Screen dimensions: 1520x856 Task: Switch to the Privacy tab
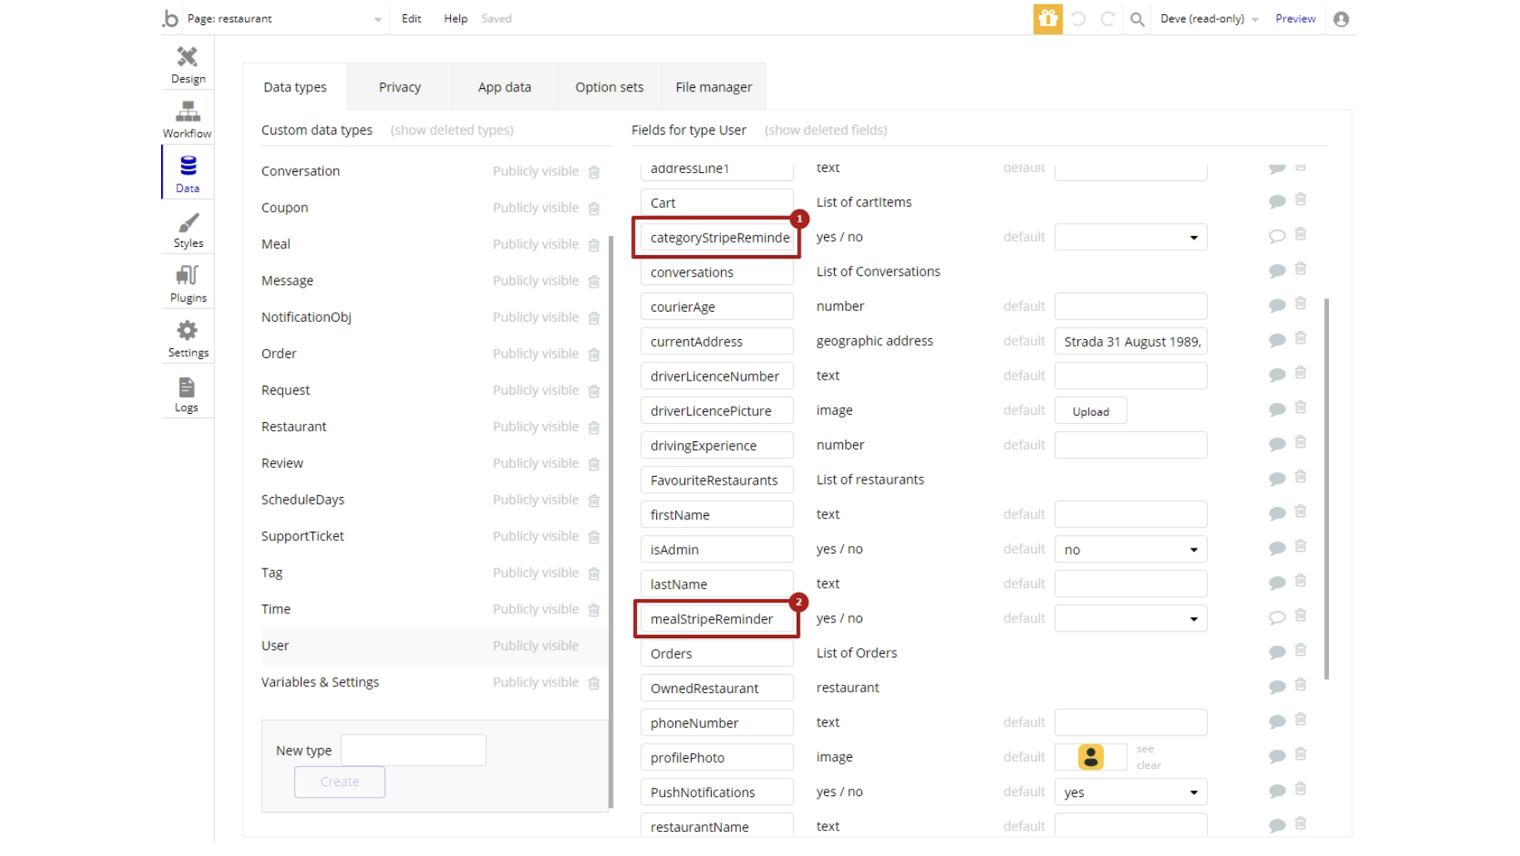click(400, 87)
